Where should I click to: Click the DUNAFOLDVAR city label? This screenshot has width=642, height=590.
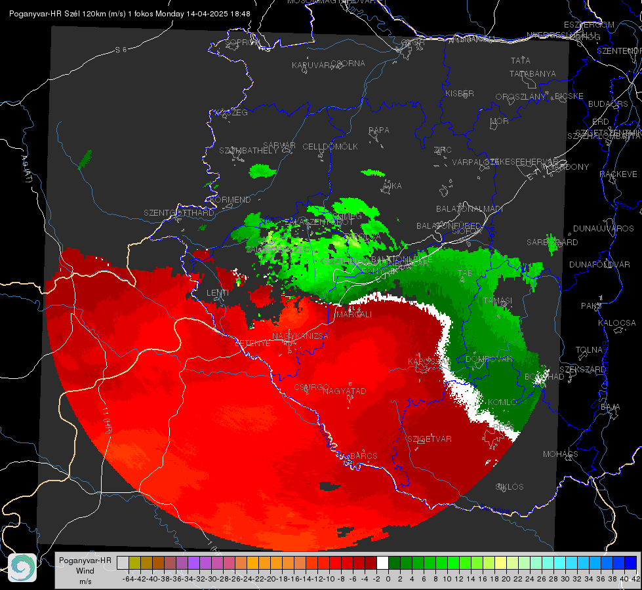tap(599, 265)
